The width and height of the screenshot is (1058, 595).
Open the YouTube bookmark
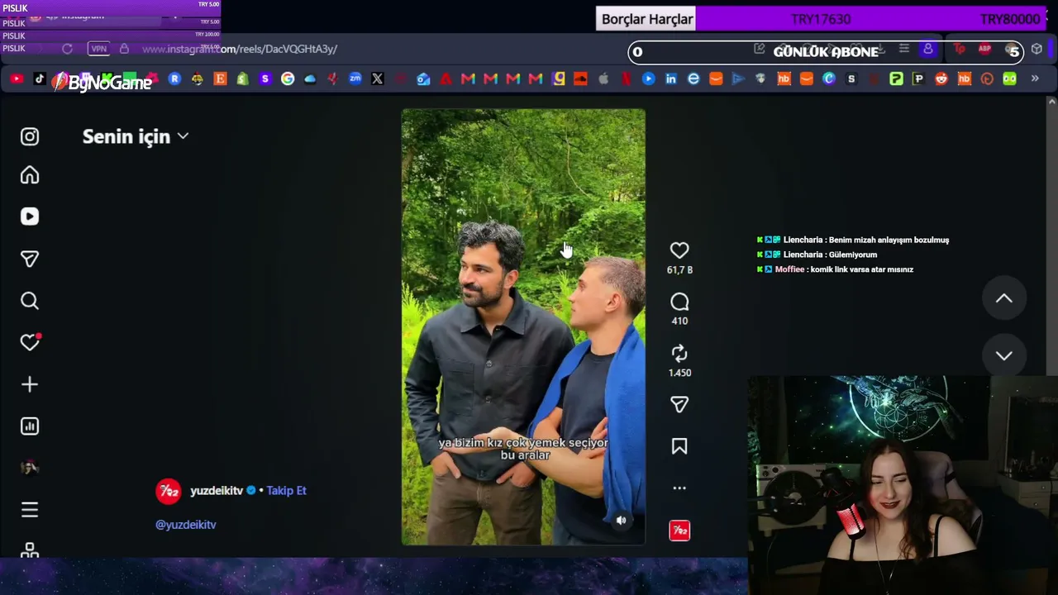pyautogui.click(x=17, y=79)
